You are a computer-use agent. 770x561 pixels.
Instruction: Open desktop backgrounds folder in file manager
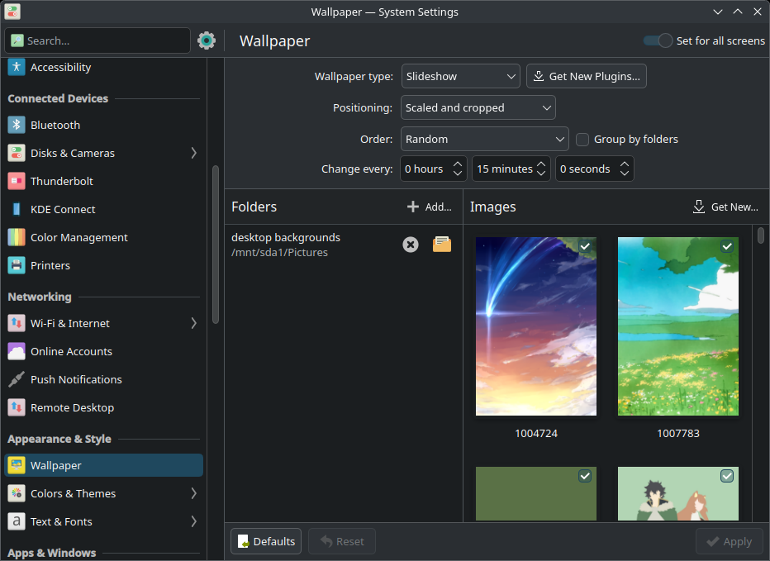click(x=442, y=245)
